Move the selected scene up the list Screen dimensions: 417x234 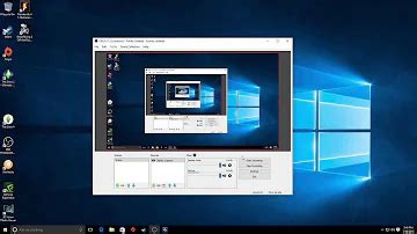tap(129, 185)
